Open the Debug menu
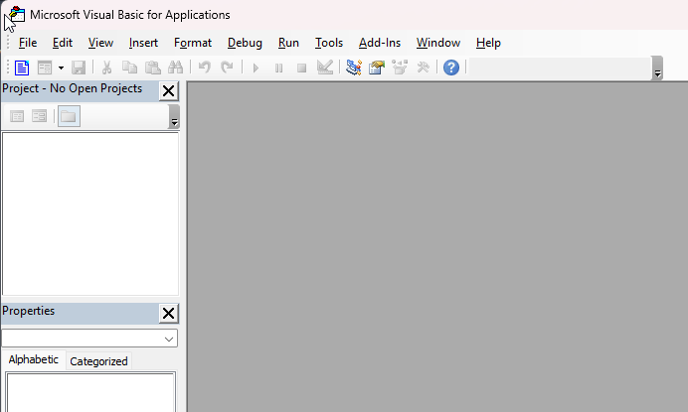 245,43
